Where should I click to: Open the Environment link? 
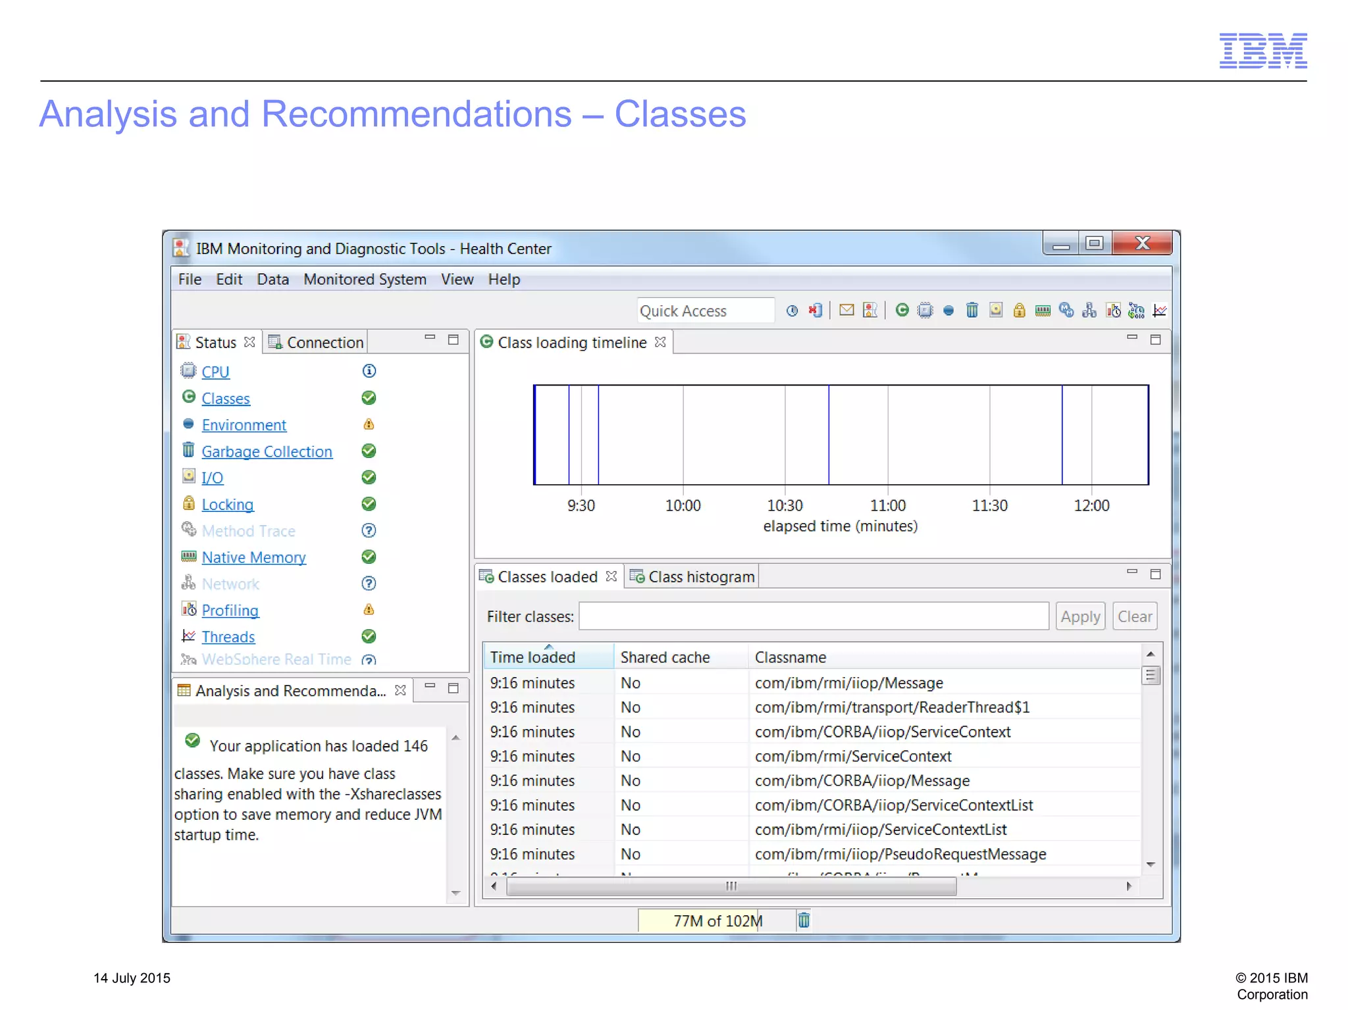244,425
